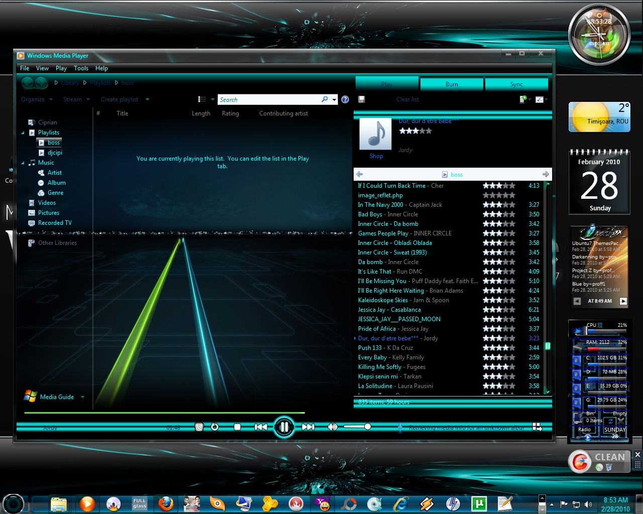Select 'Push 133 - K Da Cruz' track
This screenshot has width=643, height=514.
tap(449, 348)
